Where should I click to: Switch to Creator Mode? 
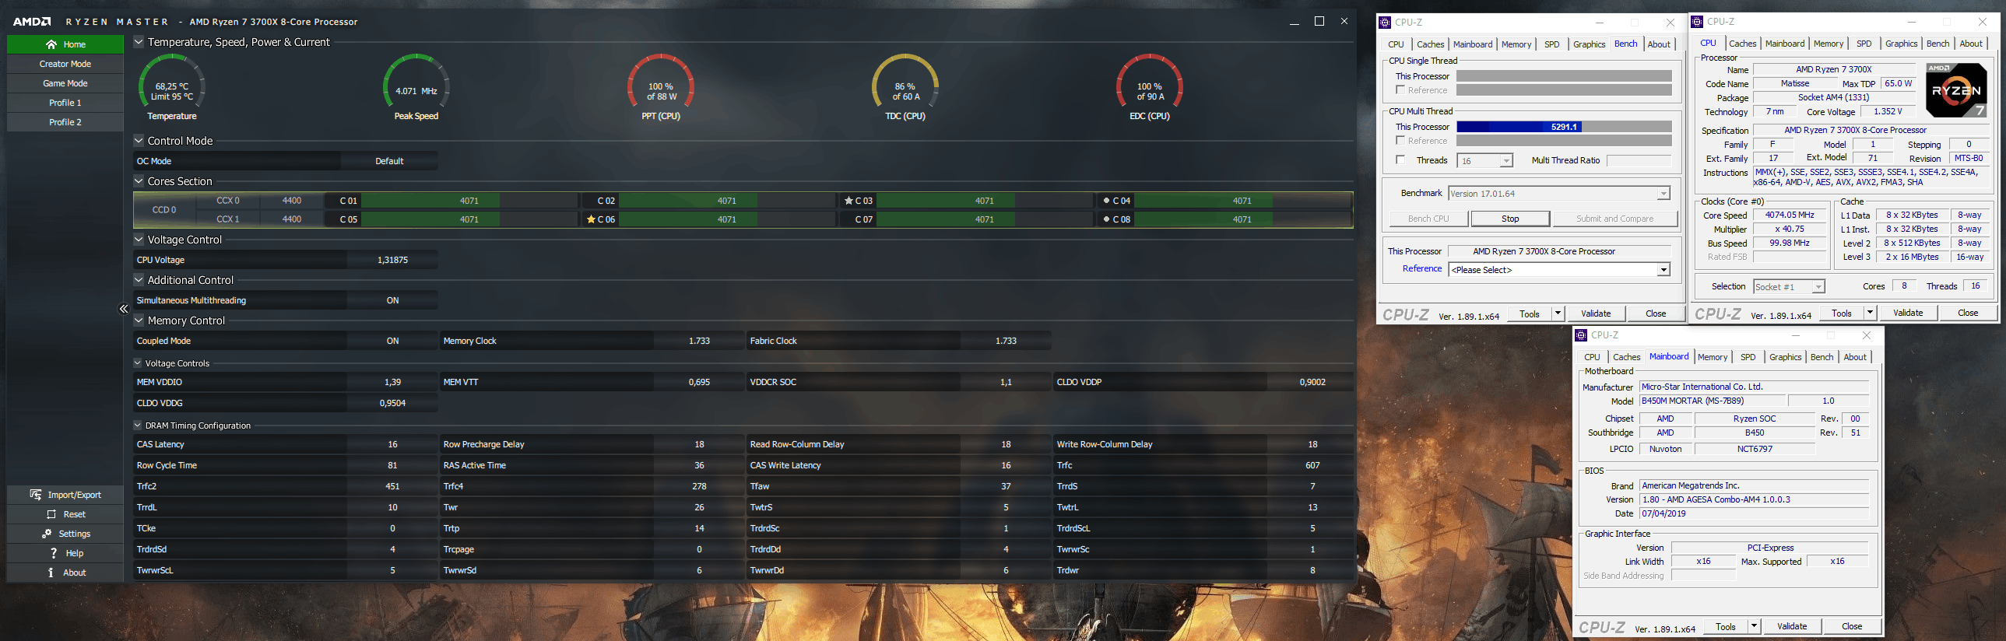click(x=65, y=64)
